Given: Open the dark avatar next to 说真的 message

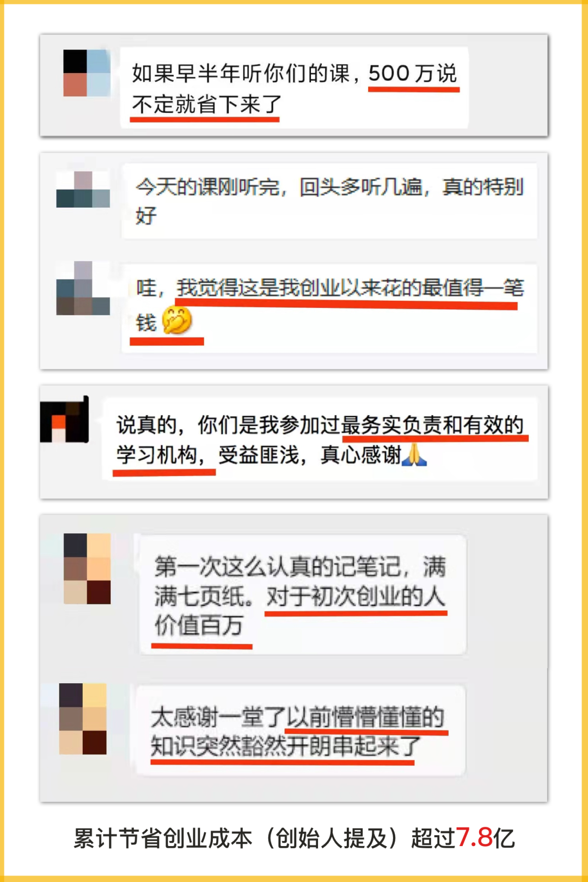Looking at the screenshot, I should click(x=64, y=419).
